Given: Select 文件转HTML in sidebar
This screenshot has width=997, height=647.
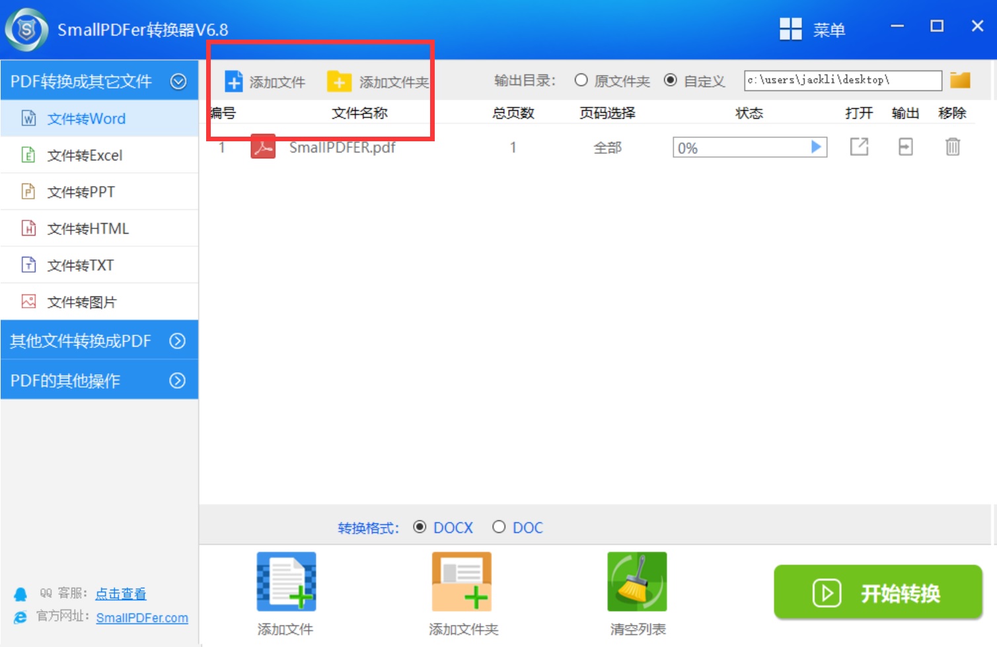Looking at the screenshot, I should tap(99, 228).
